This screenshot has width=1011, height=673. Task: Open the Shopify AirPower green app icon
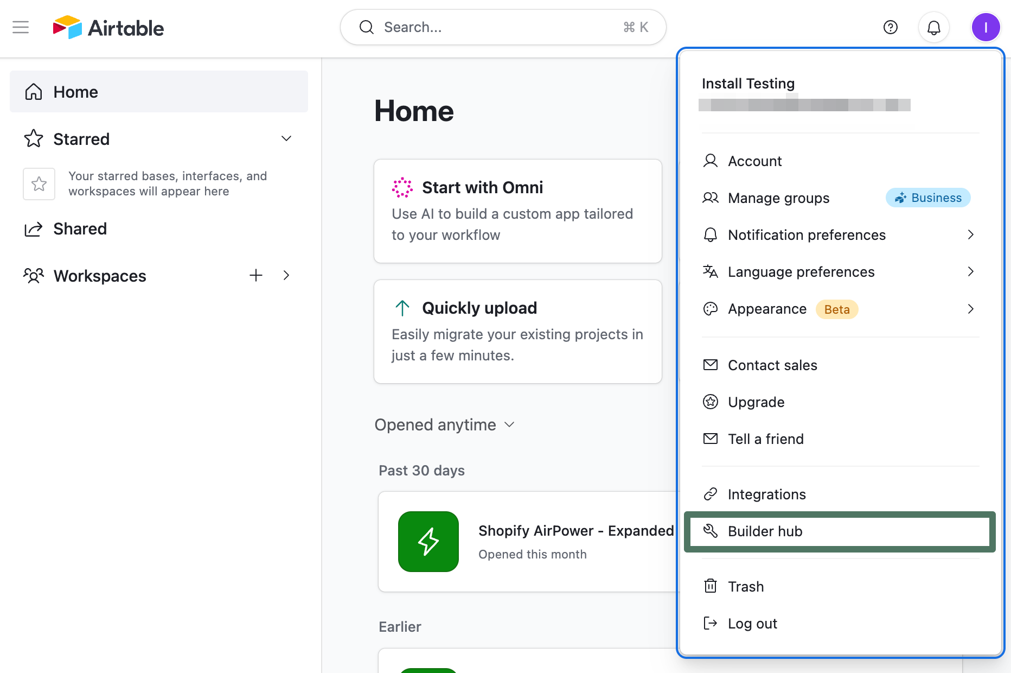(428, 541)
